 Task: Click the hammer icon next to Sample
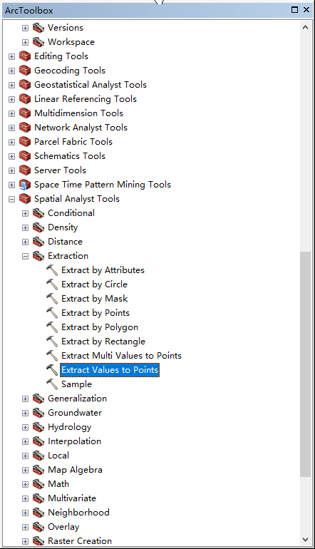pos(52,384)
